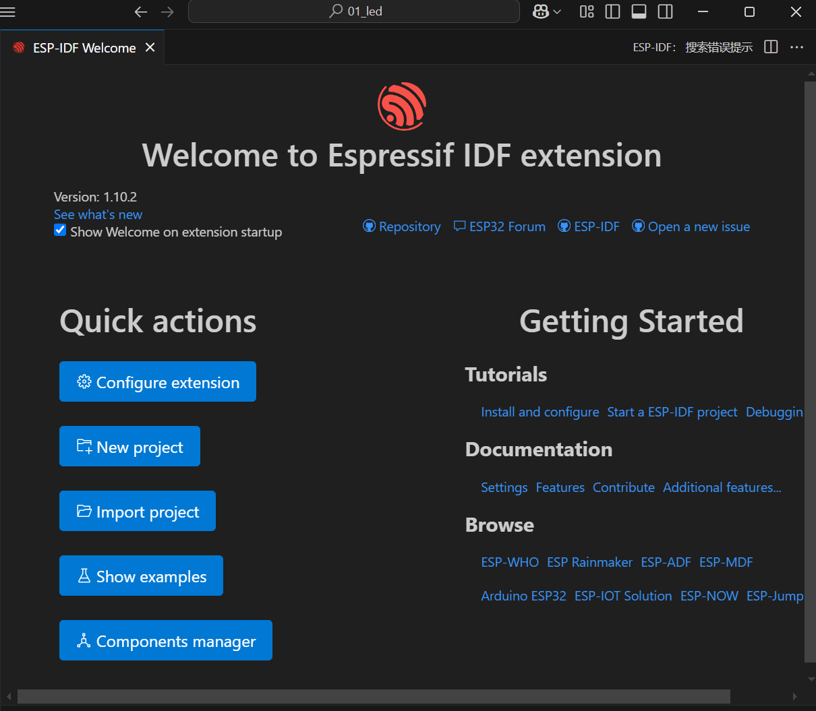Image resolution: width=816 pixels, height=711 pixels.
Task: Click the 01_led command center search box
Action: (354, 11)
